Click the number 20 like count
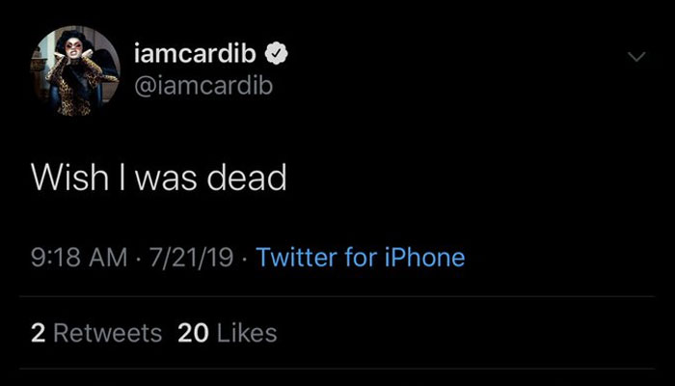The width and height of the screenshot is (675, 386). coord(193,333)
